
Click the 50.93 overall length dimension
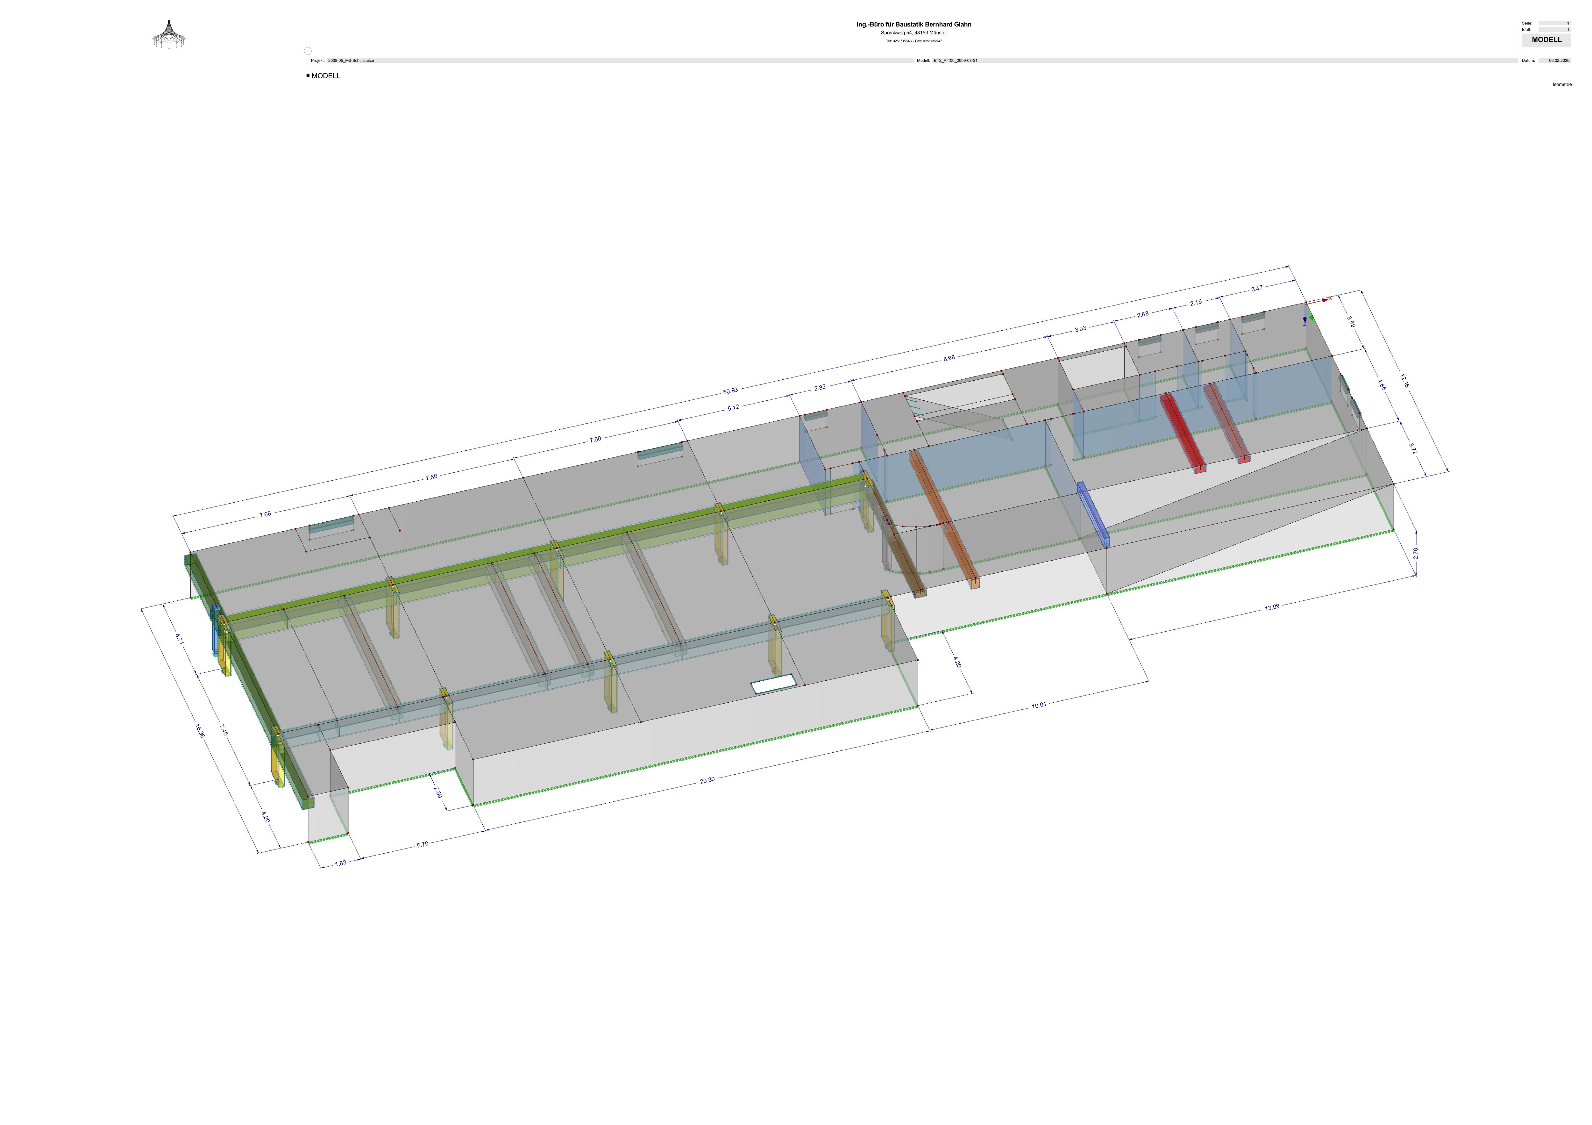tap(730, 391)
